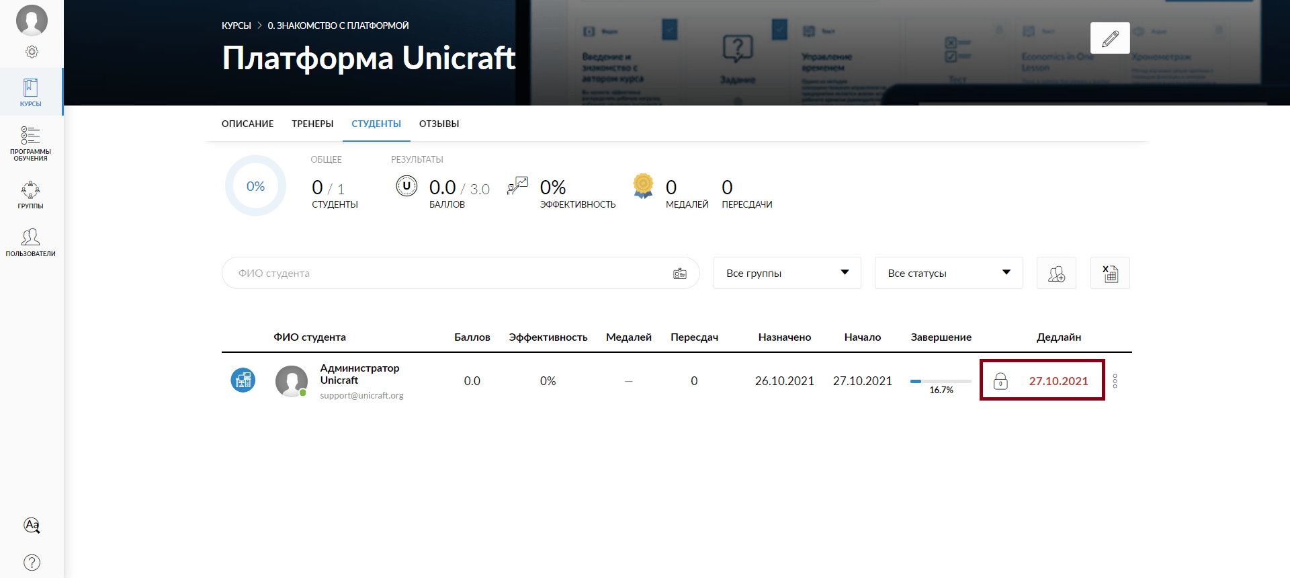Click the add student icon button
Viewport: 1290px width, 578px height.
(x=1056, y=274)
